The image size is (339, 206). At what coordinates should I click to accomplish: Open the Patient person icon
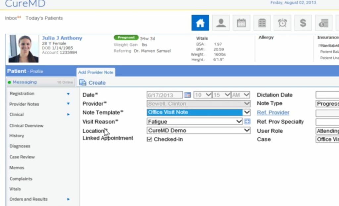[221, 23]
